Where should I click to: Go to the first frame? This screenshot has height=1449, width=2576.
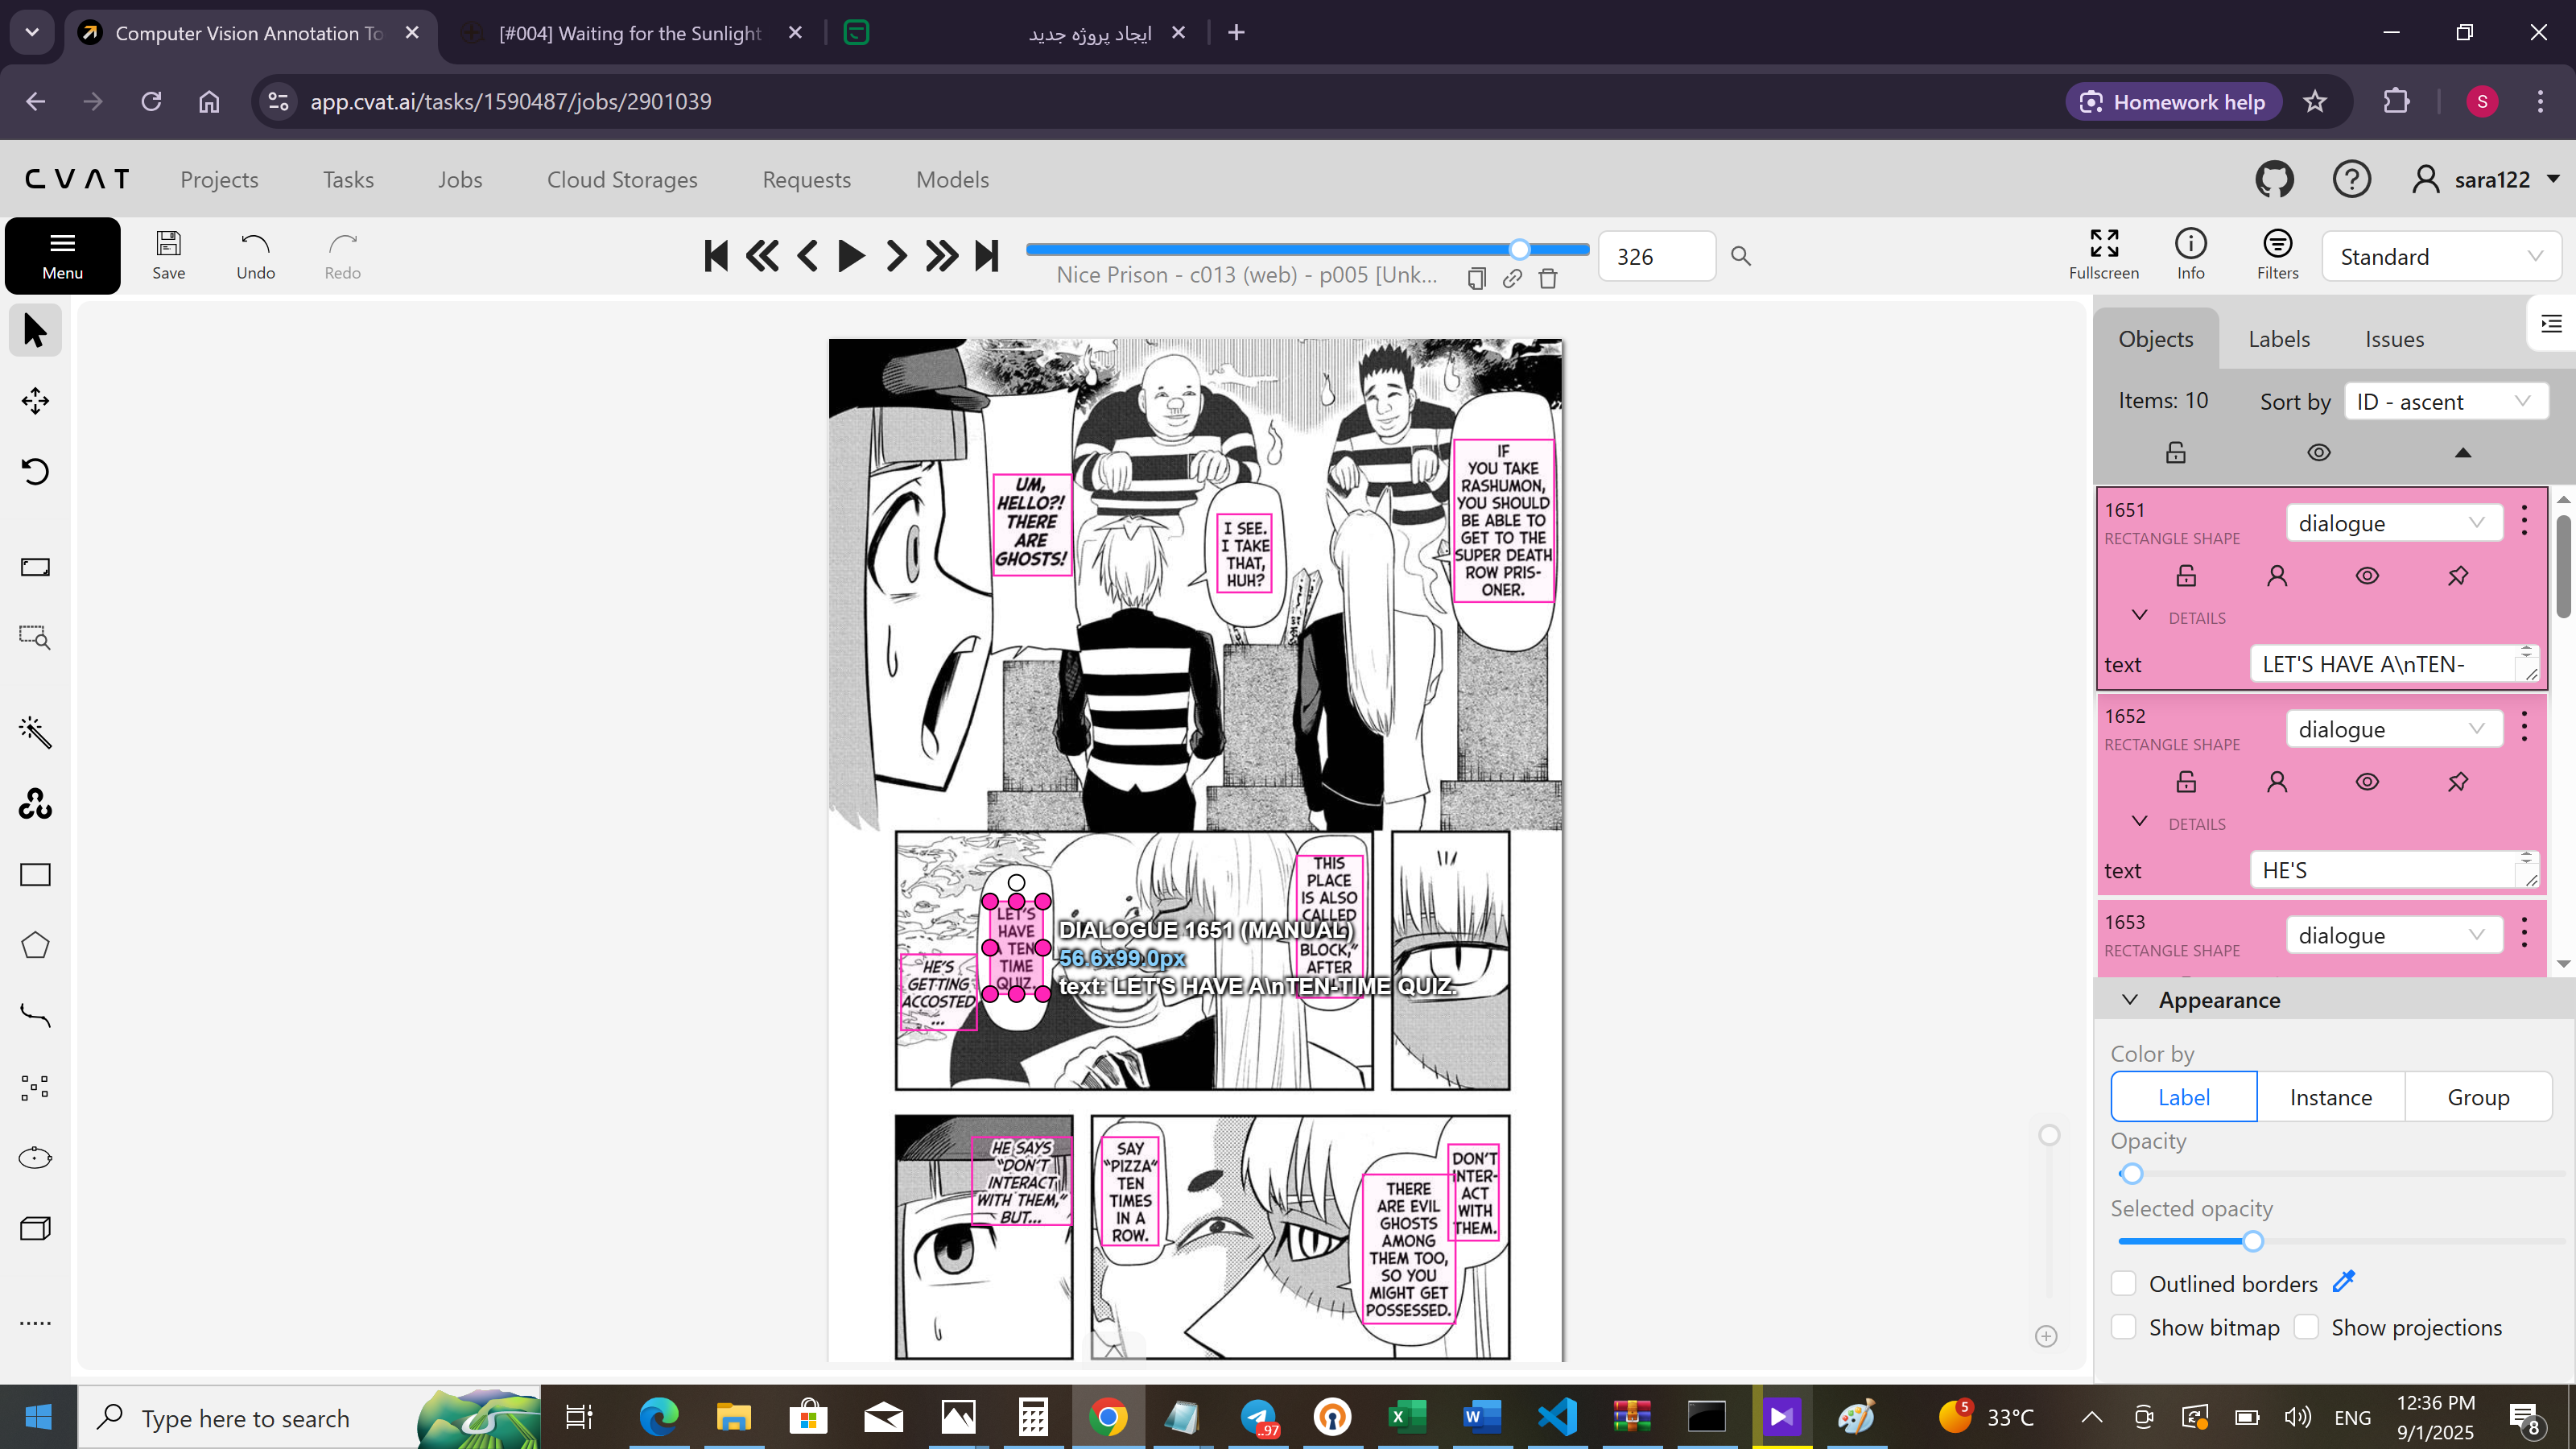(716, 256)
